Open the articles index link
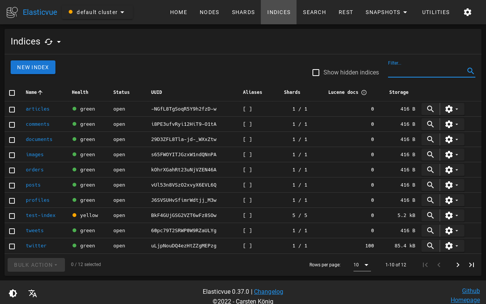The image size is (486, 304). [x=38, y=109]
